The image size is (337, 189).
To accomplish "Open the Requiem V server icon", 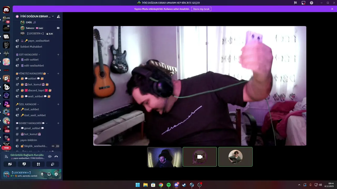I will [6, 53].
